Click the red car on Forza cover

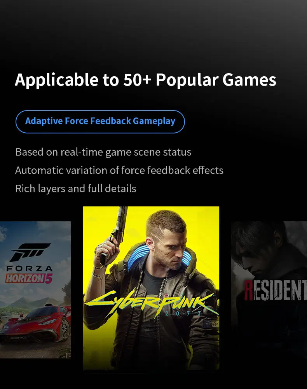35,324
